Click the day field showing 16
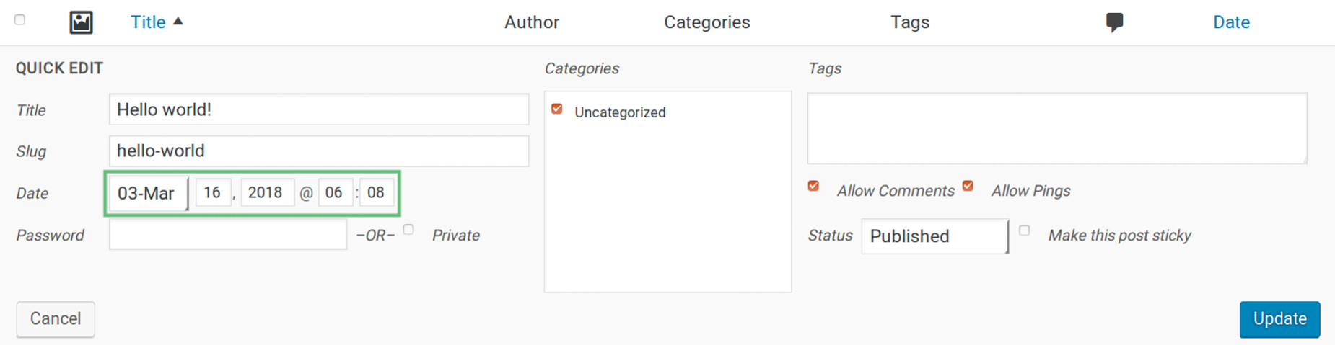1335x345 pixels. (213, 192)
